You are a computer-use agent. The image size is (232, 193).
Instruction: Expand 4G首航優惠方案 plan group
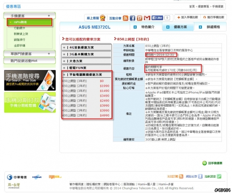click(87, 48)
